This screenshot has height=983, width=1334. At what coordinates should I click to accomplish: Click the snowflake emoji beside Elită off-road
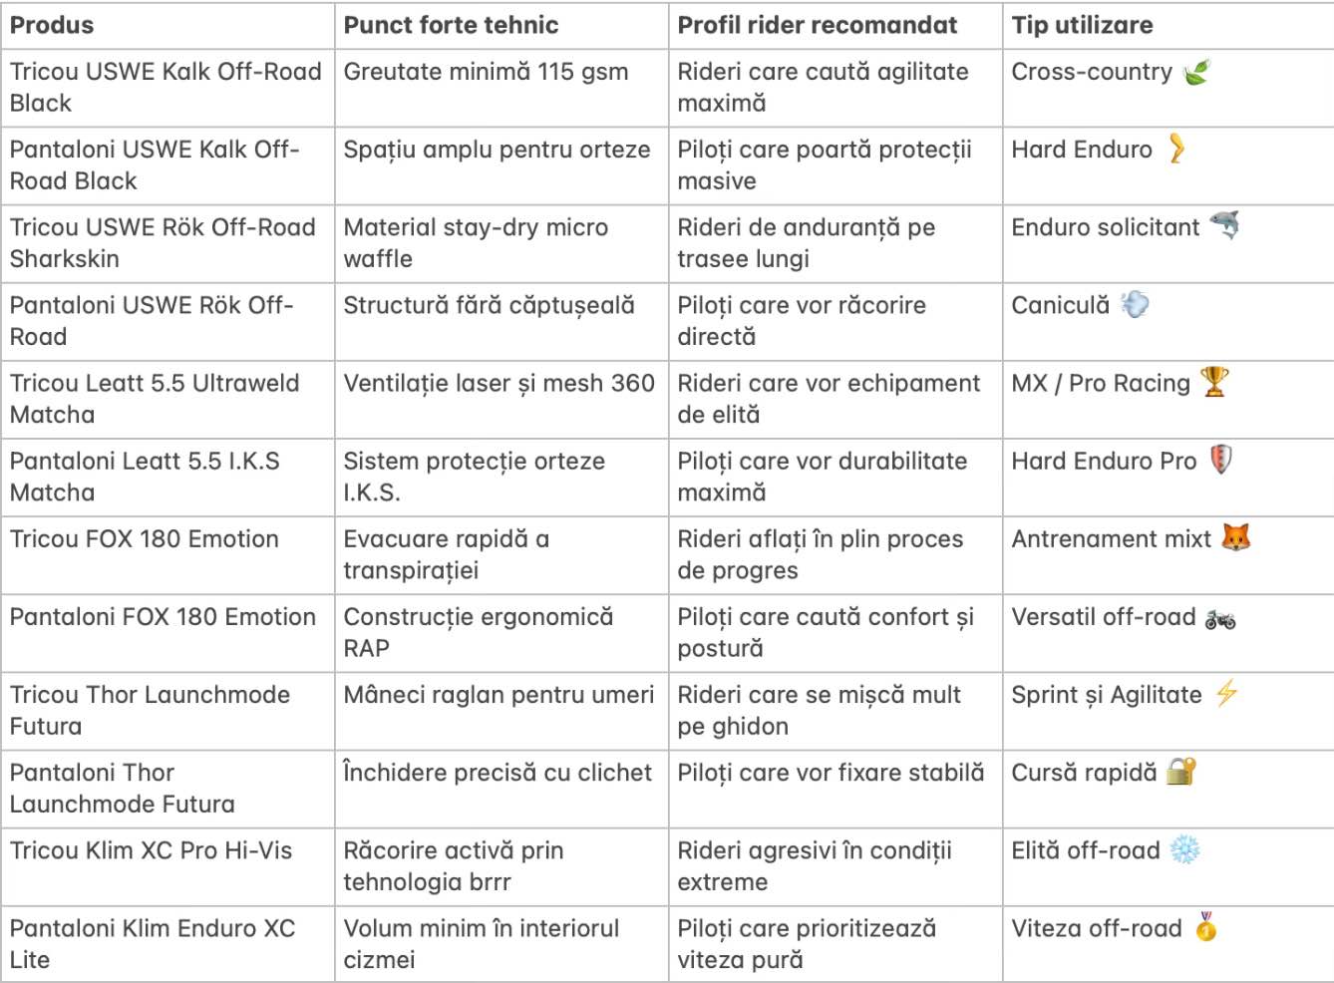click(1184, 850)
